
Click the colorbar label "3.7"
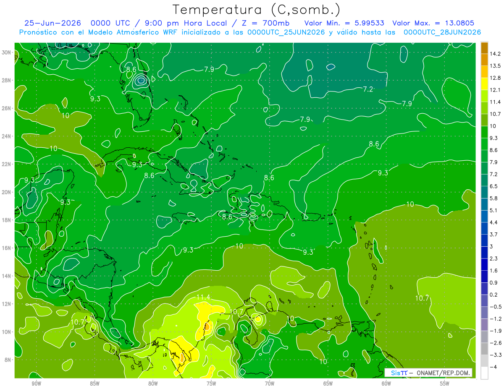[494, 234]
